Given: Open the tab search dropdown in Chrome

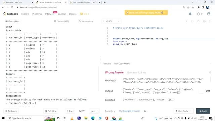Looking at the screenshot, I should coord(192,2).
